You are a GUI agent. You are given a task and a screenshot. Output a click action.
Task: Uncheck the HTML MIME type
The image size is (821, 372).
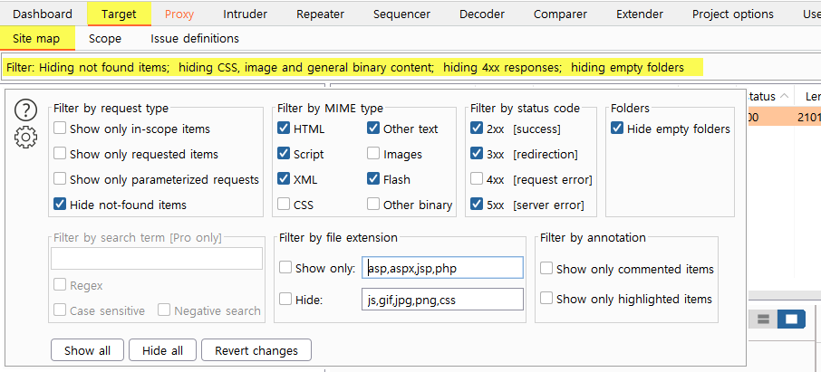click(284, 129)
